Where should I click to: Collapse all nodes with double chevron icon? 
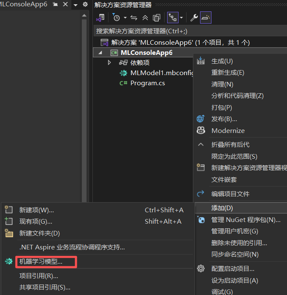pos(145,18)
